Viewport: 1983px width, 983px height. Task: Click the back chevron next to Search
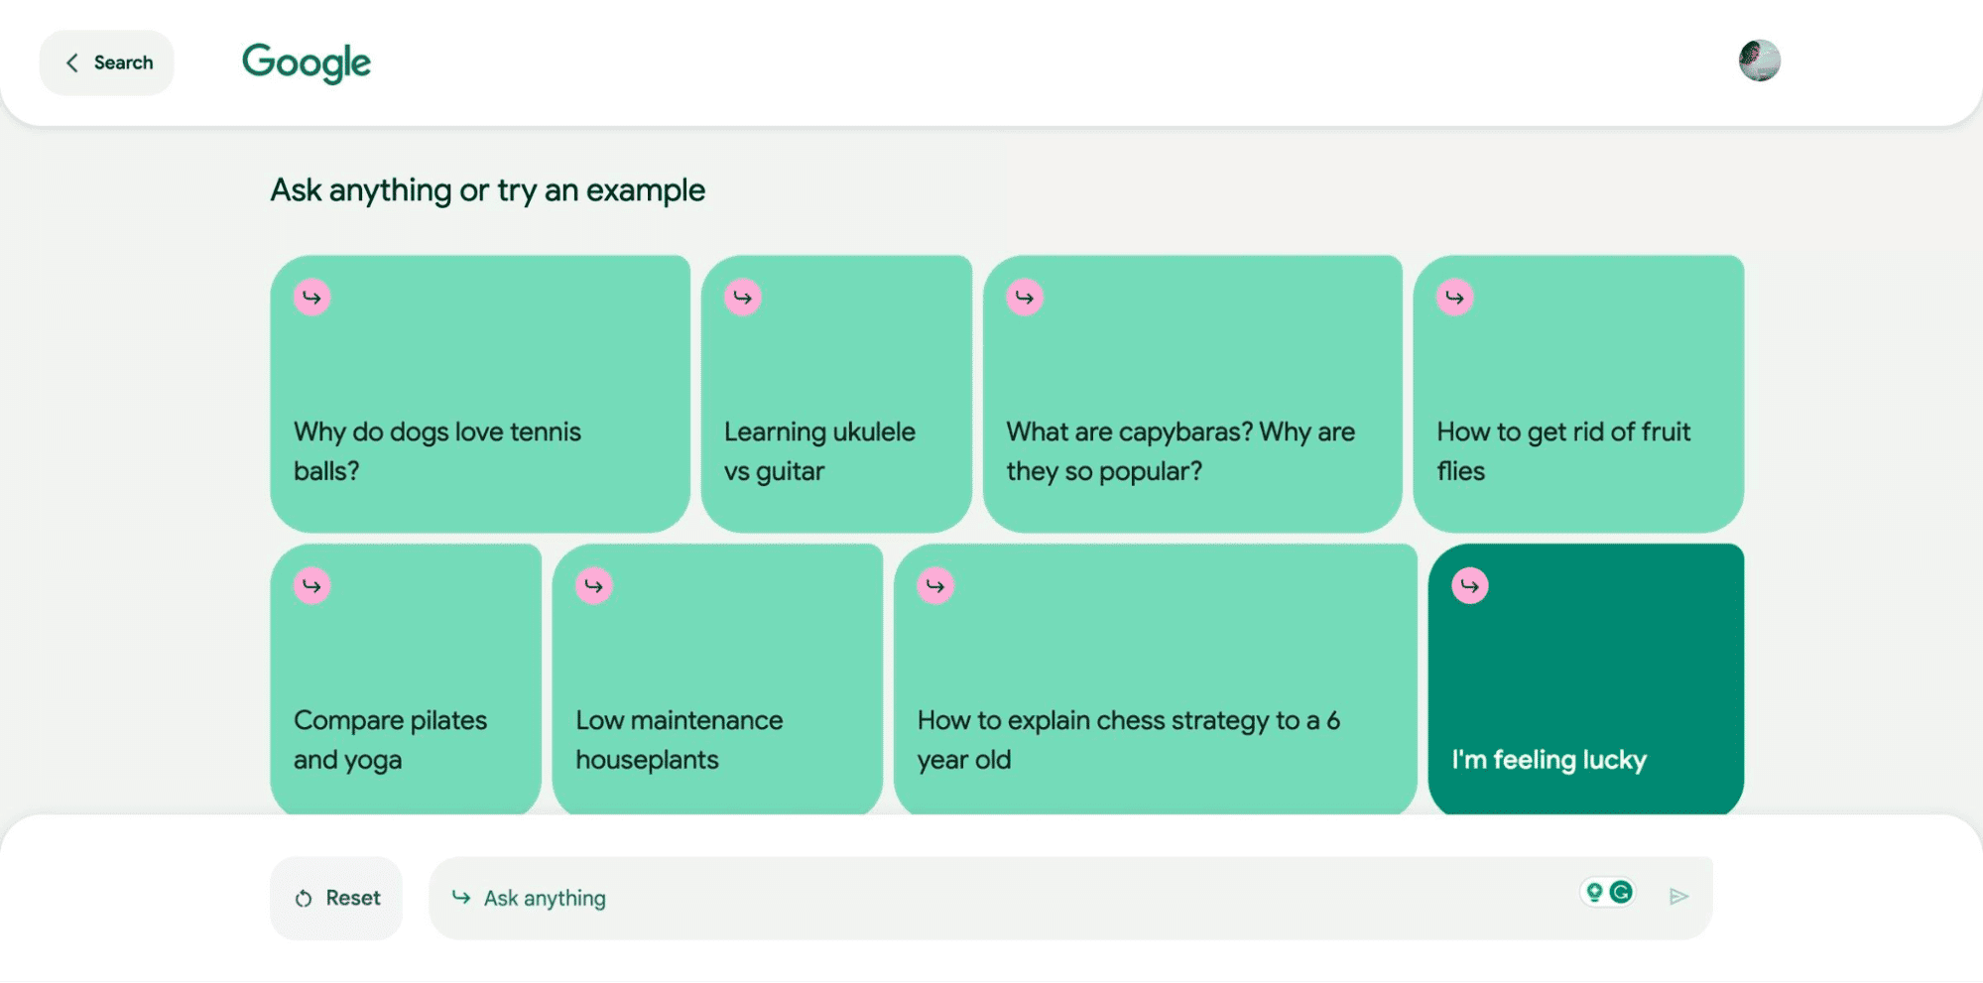[x=71, y=61]
